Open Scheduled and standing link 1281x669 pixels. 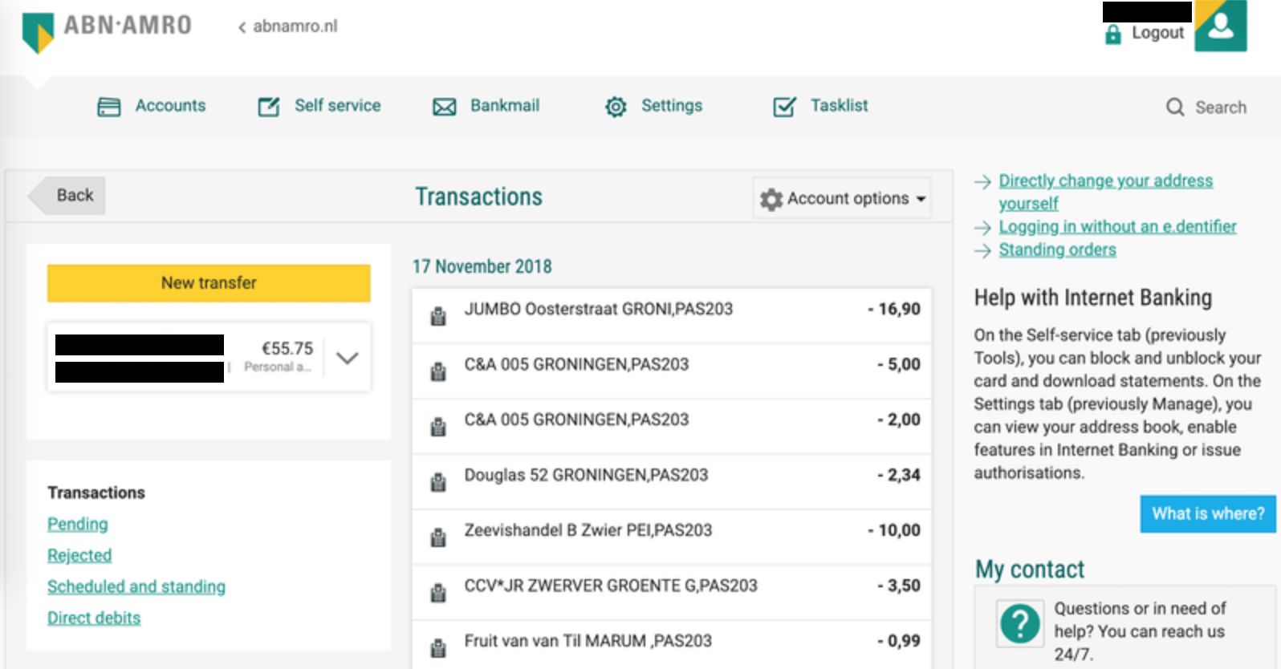coord(136,586)
